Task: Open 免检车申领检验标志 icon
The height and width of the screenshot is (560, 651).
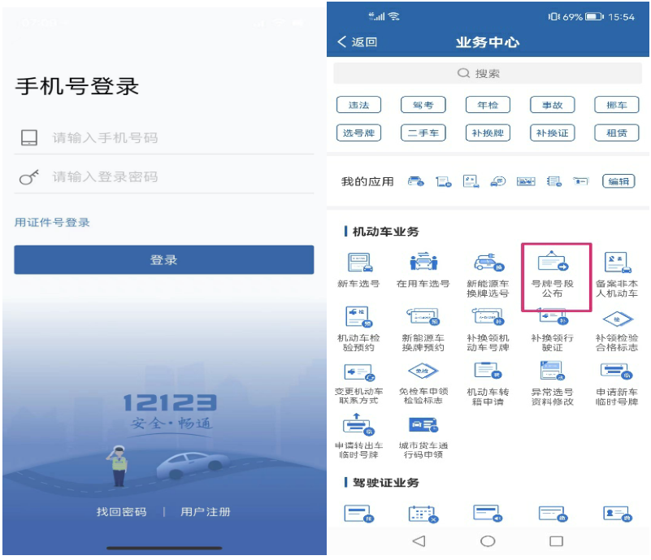Action: [x=423, y=373]
